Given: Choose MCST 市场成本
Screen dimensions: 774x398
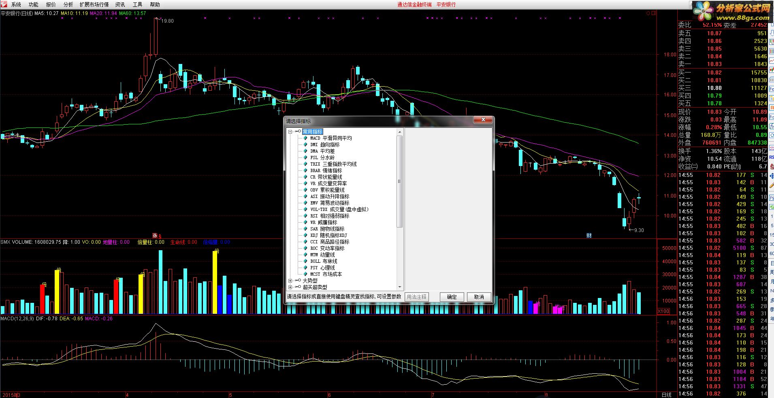Looking at the screenshot, I should coord(326,274).
